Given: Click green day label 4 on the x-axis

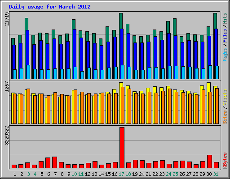Looking at the screenshot, I should pyautogui.click(x=35, y=174).
